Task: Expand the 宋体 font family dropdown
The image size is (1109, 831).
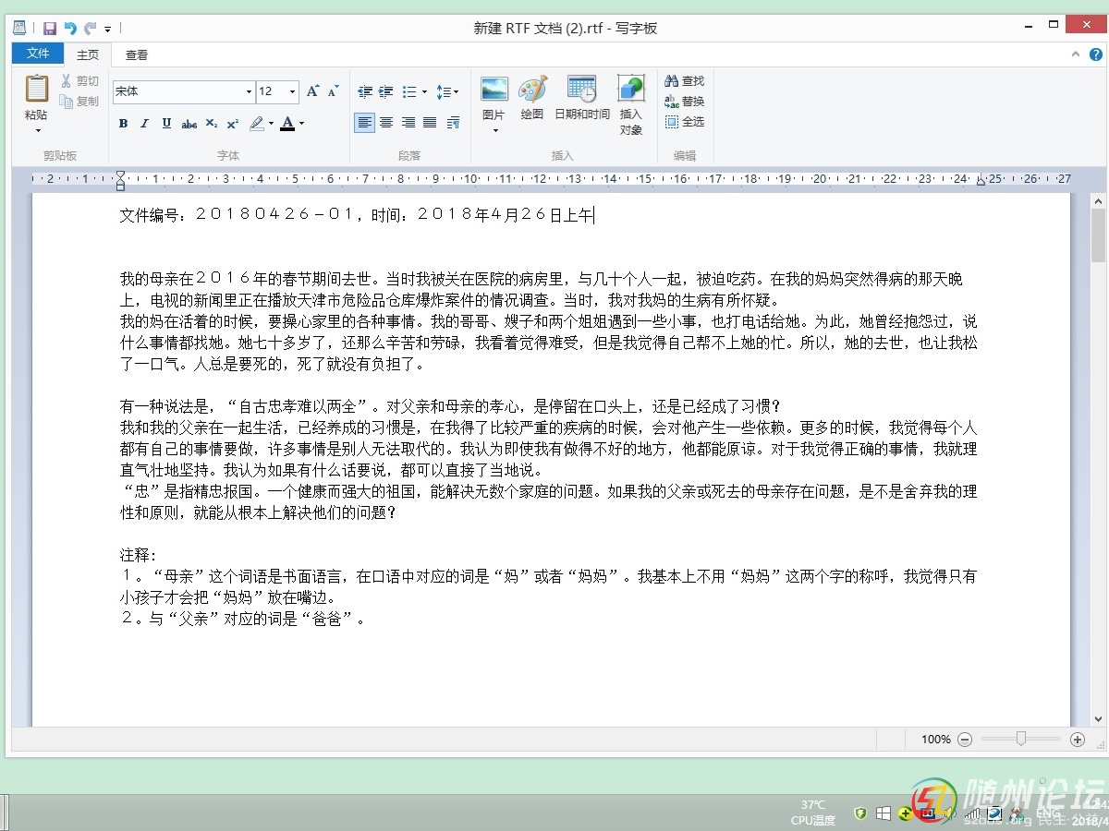Action: tap(249, 91)
